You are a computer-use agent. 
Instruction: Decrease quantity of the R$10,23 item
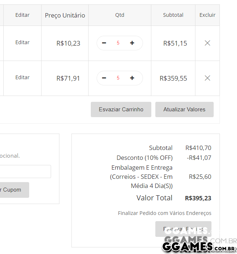104,43
